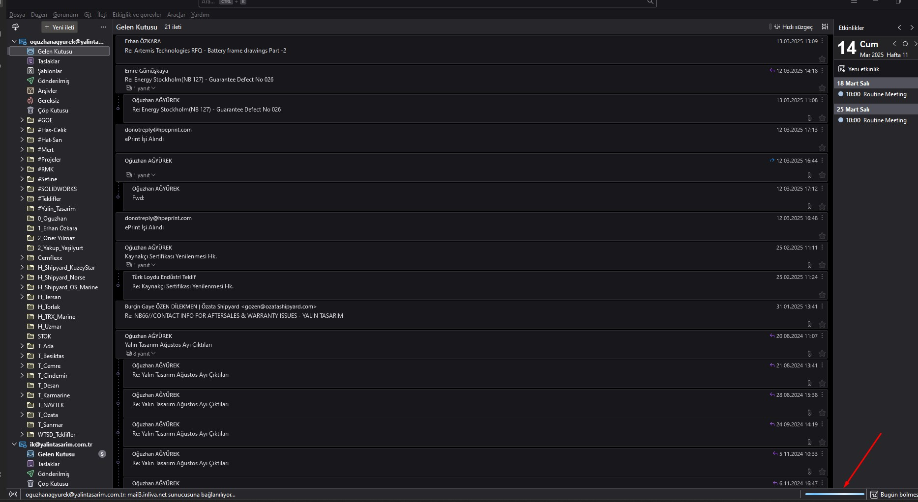918x502 pixels.
Task: Click the online status icon in status bar
Action: [x=13, y=494]
